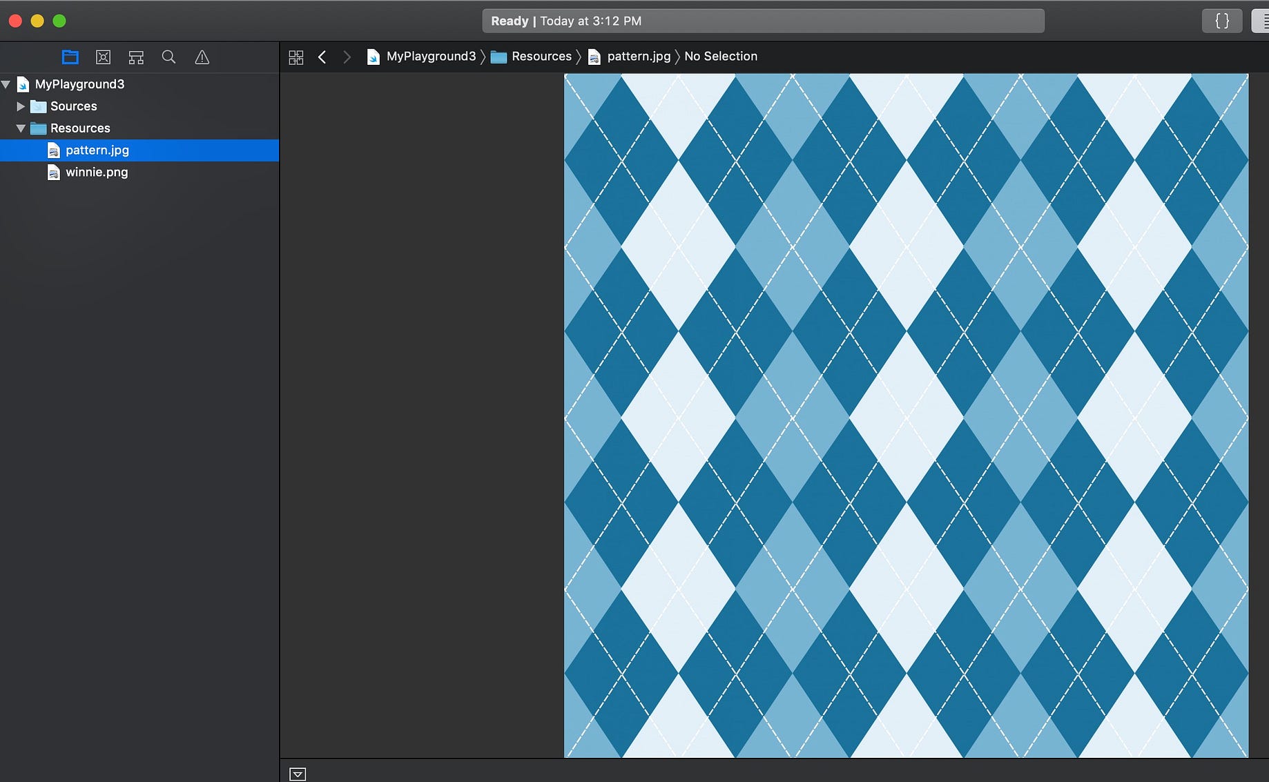
Task: Expand the Sources folder disclosure triangle
Action: [x=21, y=106]
